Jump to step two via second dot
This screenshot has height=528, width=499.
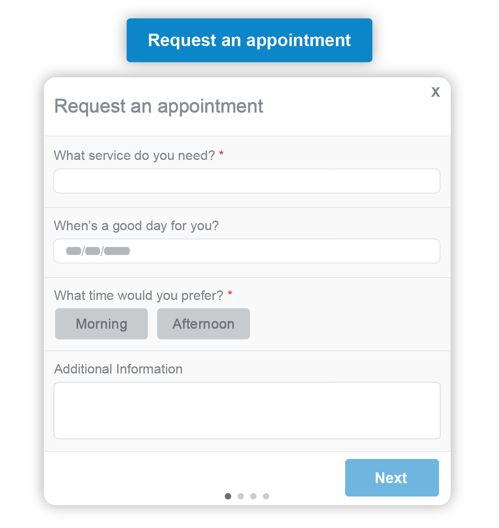[x=241, y=496]
